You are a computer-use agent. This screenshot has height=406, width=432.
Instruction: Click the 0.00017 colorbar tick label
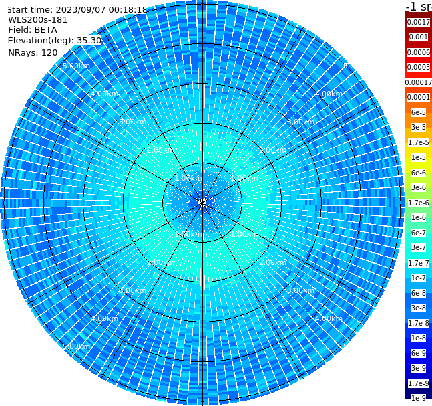[x=419, y=82]
